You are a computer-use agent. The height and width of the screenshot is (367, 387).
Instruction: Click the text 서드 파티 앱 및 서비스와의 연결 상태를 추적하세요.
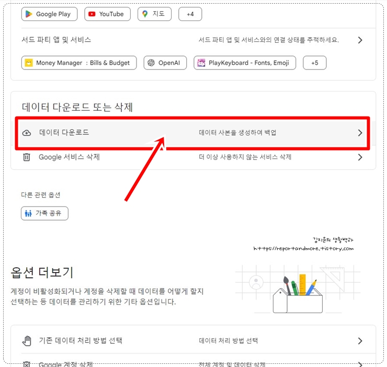click(x=269, y=40)
